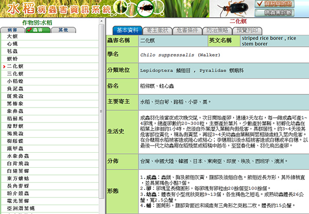Select 心蠅 in the pest list
The height and width of the screenshot is (214, 309).
[12, 44]
